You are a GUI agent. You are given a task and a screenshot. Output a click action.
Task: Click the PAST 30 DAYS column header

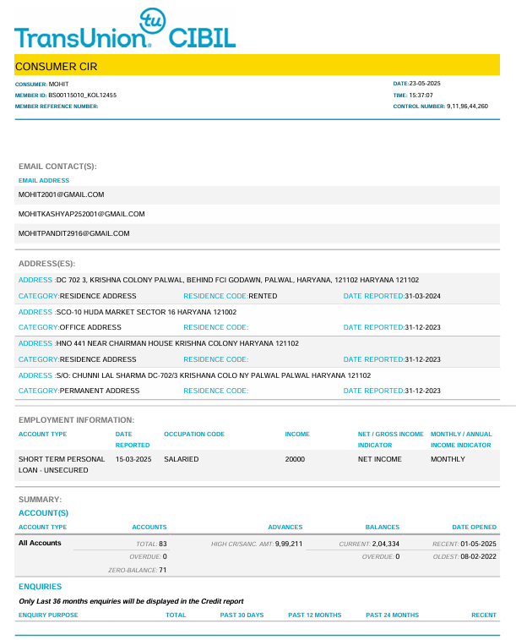click(242, 615)
